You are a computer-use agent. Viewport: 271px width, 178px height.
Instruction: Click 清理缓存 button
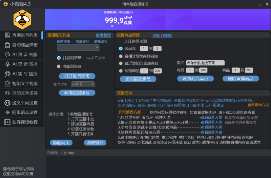95,142
